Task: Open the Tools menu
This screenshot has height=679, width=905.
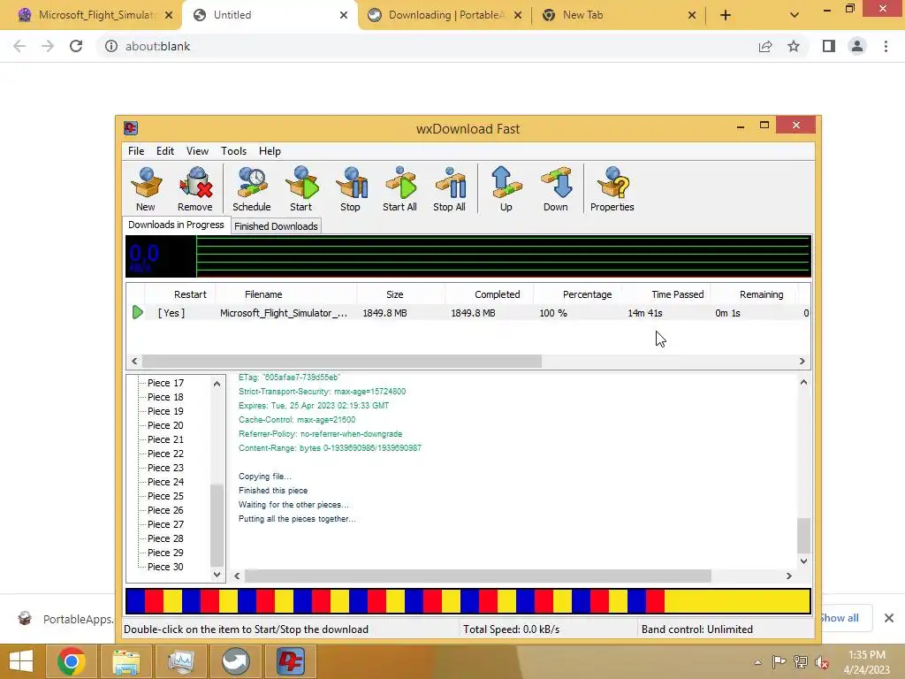Action: pyautogui.click(x=233, y=150)
